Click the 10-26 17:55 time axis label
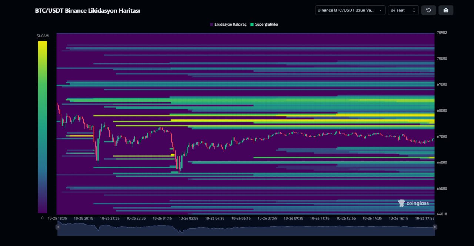This screenshot has height=246, width=474. [x=425, y=219]
